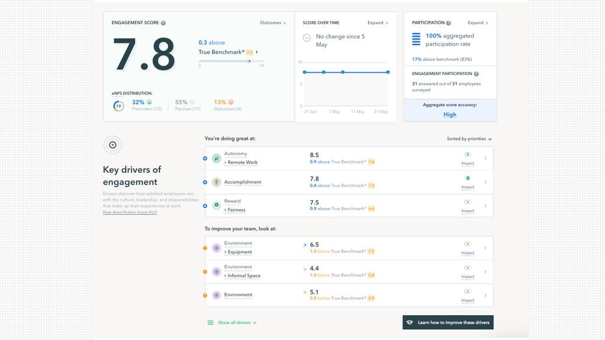This screenshot has height=340, width=605.
Task: Expand the Participation panel
Action: pyautogui.click(x=477, y=23)
